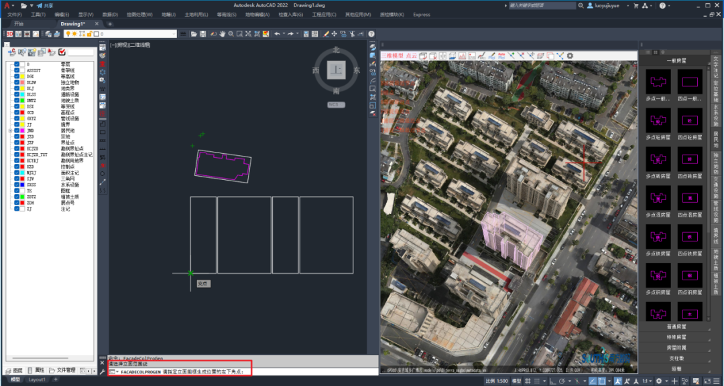The width and height of the screenshot is (724, 386).
Task: Switch to the 开始 tab
Action: 19,23
